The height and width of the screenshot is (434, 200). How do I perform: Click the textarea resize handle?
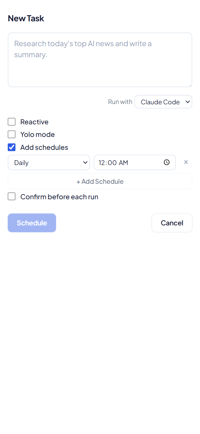(x=191, y=85)
